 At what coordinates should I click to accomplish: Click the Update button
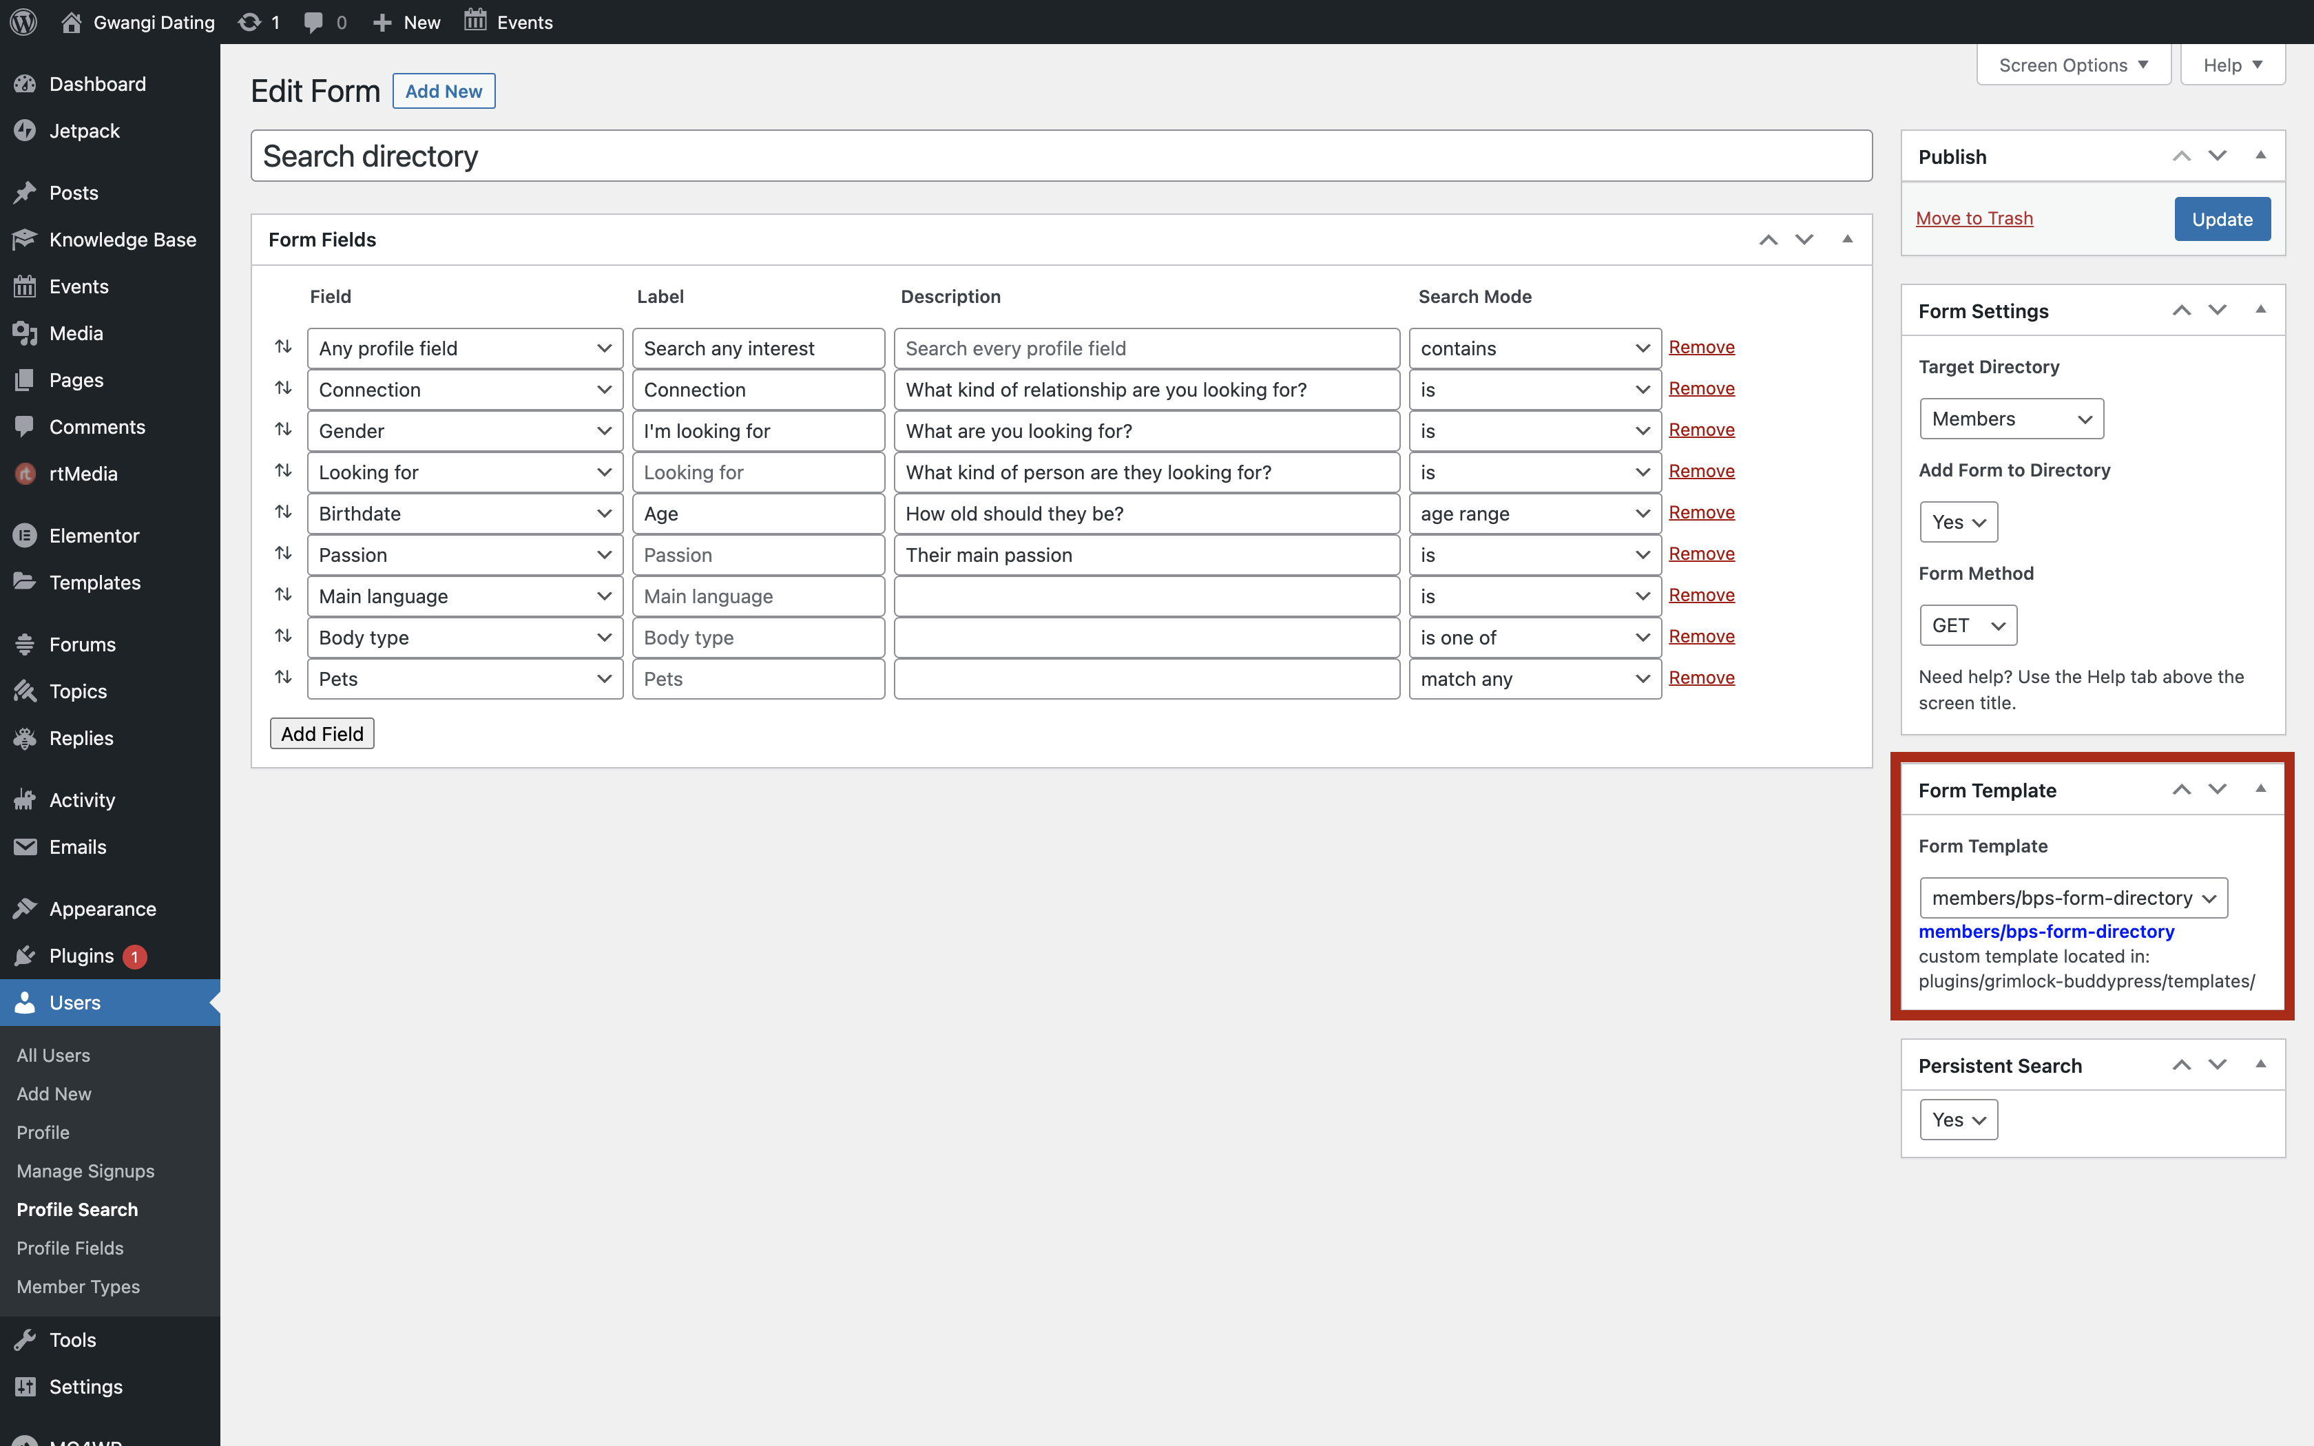[2221, 219]
